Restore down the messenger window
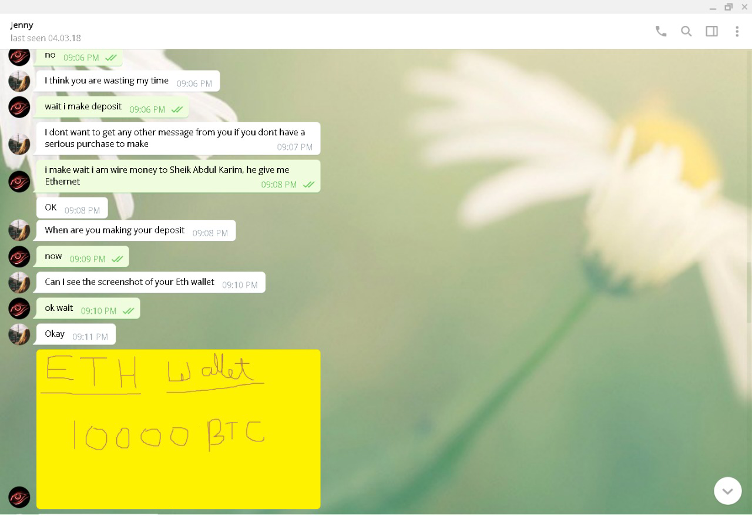 [x=728, y=7]
